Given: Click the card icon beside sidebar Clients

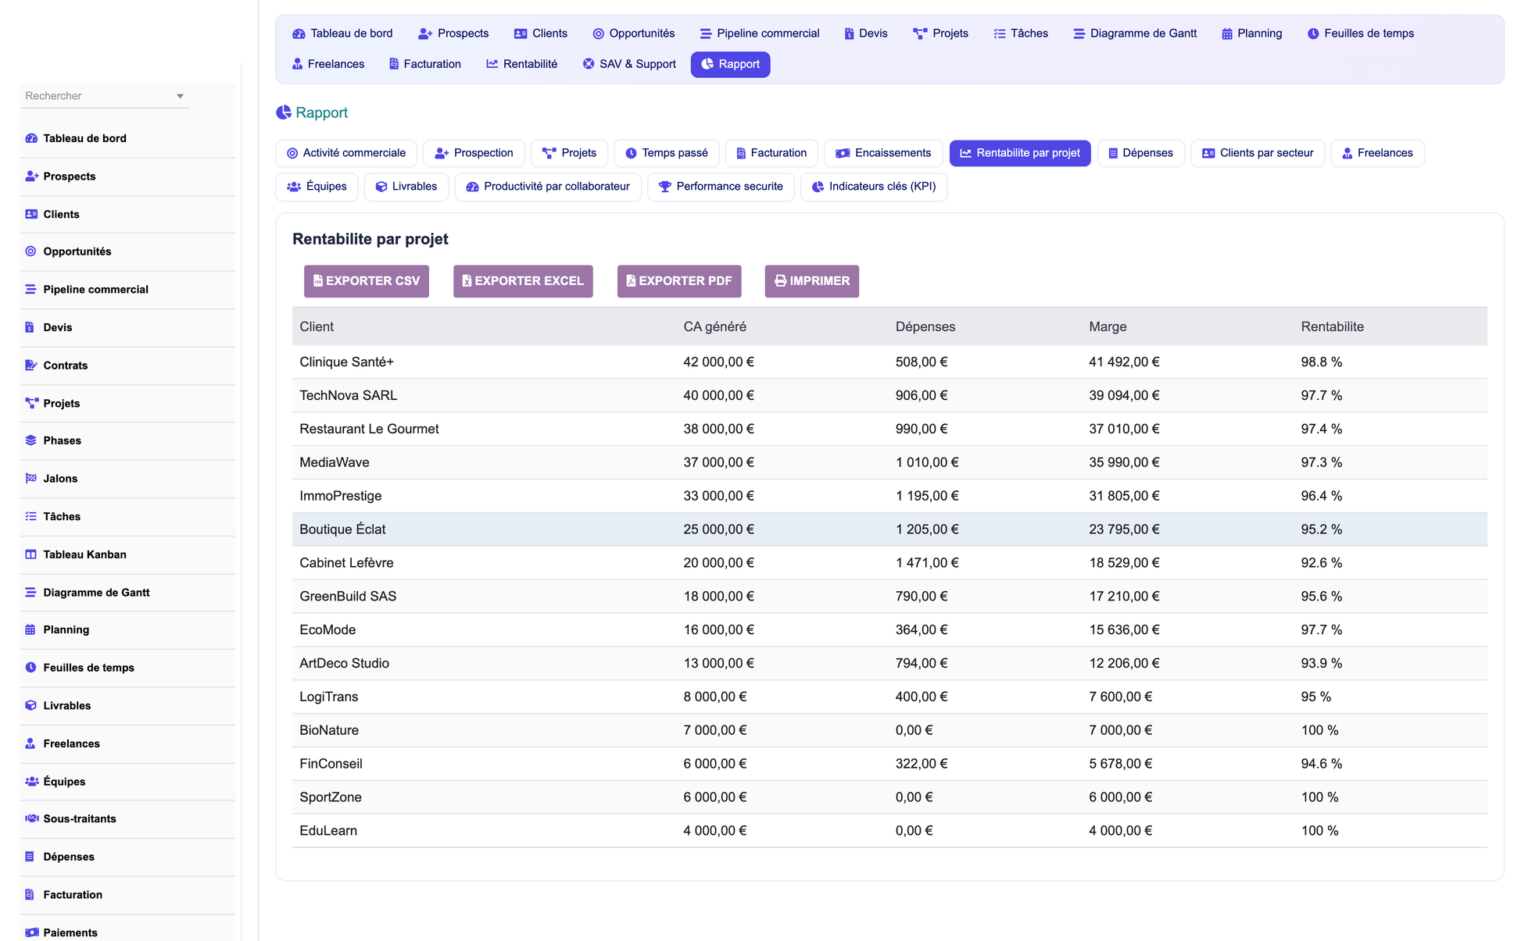Looking at the screenshot, I should coord(31,214).
